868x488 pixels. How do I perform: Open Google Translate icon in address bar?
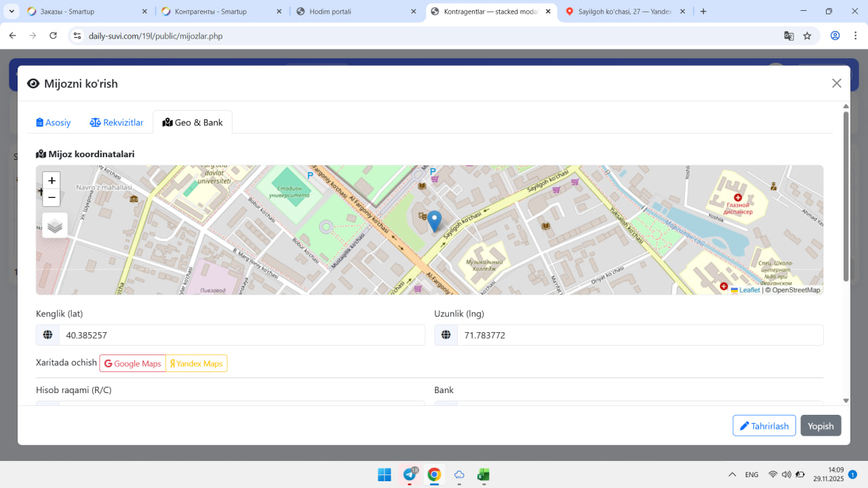(x=789, y=36)
